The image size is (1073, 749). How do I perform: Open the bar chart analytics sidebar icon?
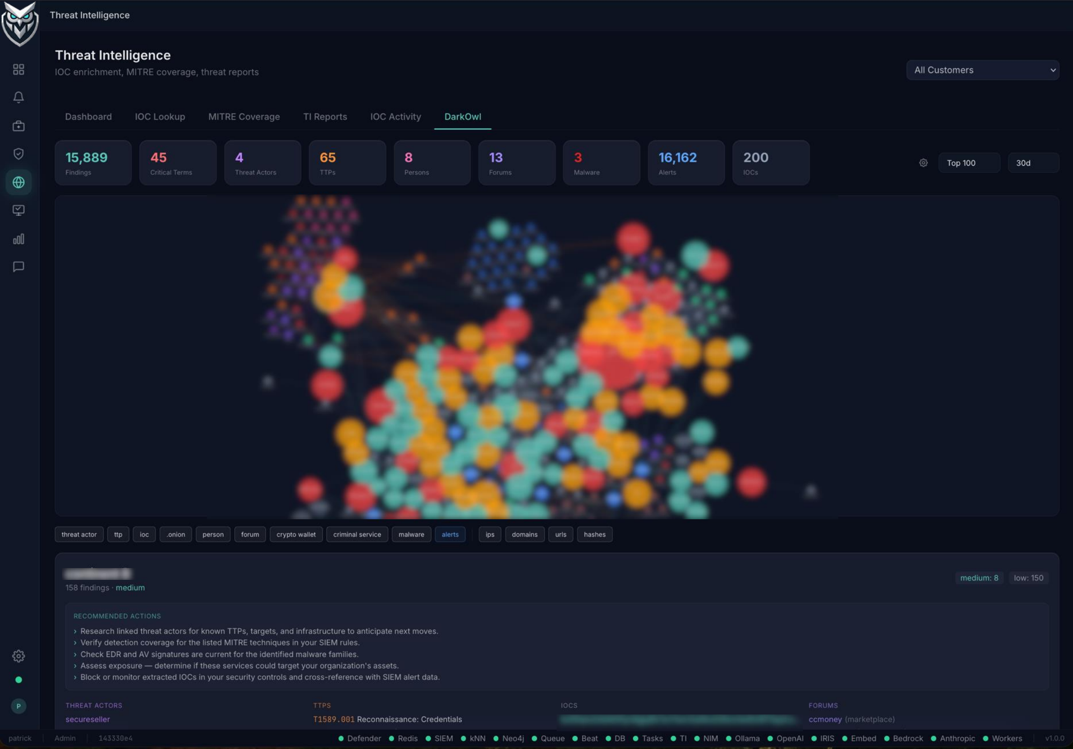tap(19, 239)
